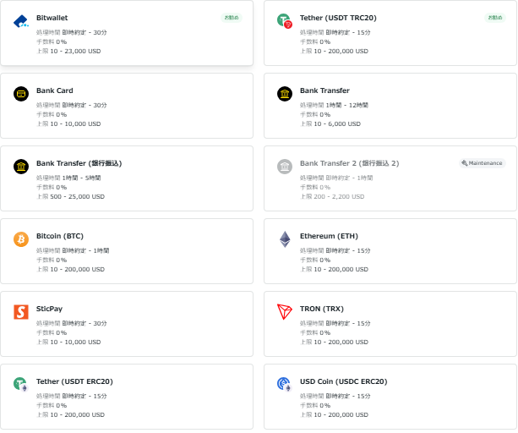This screenshot has width=518, height=433.
Task: Click TRON fee 0% line
Action: click(x=315, y=333)
